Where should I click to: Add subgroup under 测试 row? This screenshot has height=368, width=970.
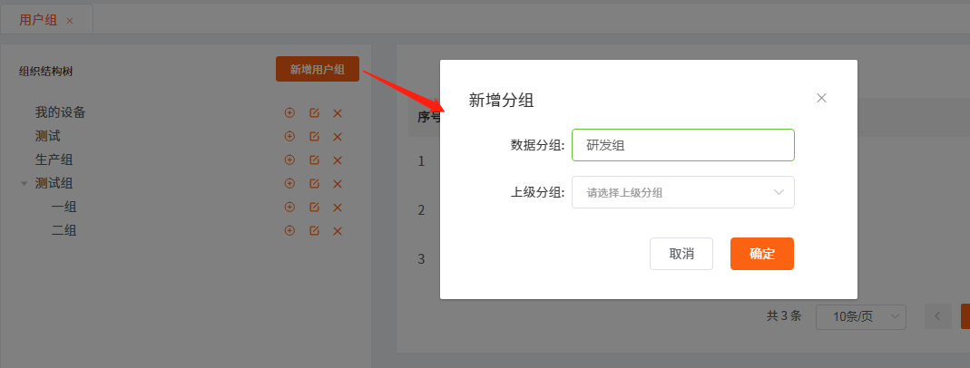[x=289, y=137]
